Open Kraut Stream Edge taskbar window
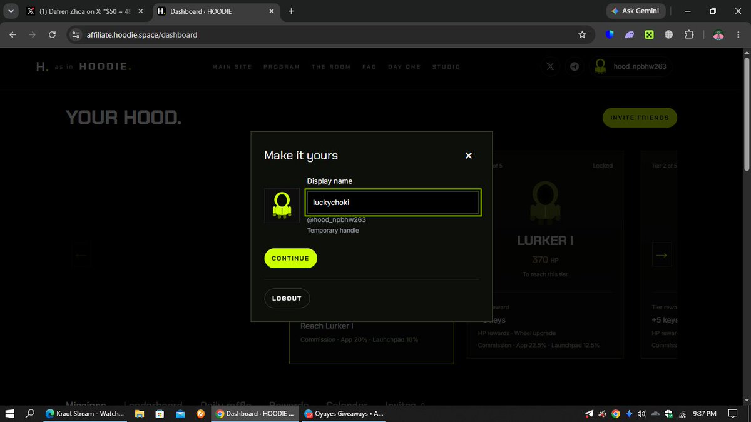The height and width of the screenshot is (422, 751). (x=86, y=413)
